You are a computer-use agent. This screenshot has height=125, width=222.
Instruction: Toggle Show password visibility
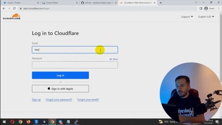point(113,59)
